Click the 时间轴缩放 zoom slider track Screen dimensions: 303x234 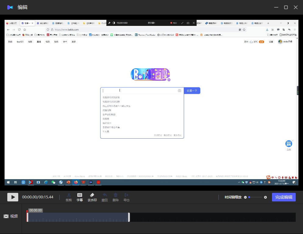pos(255,197)
